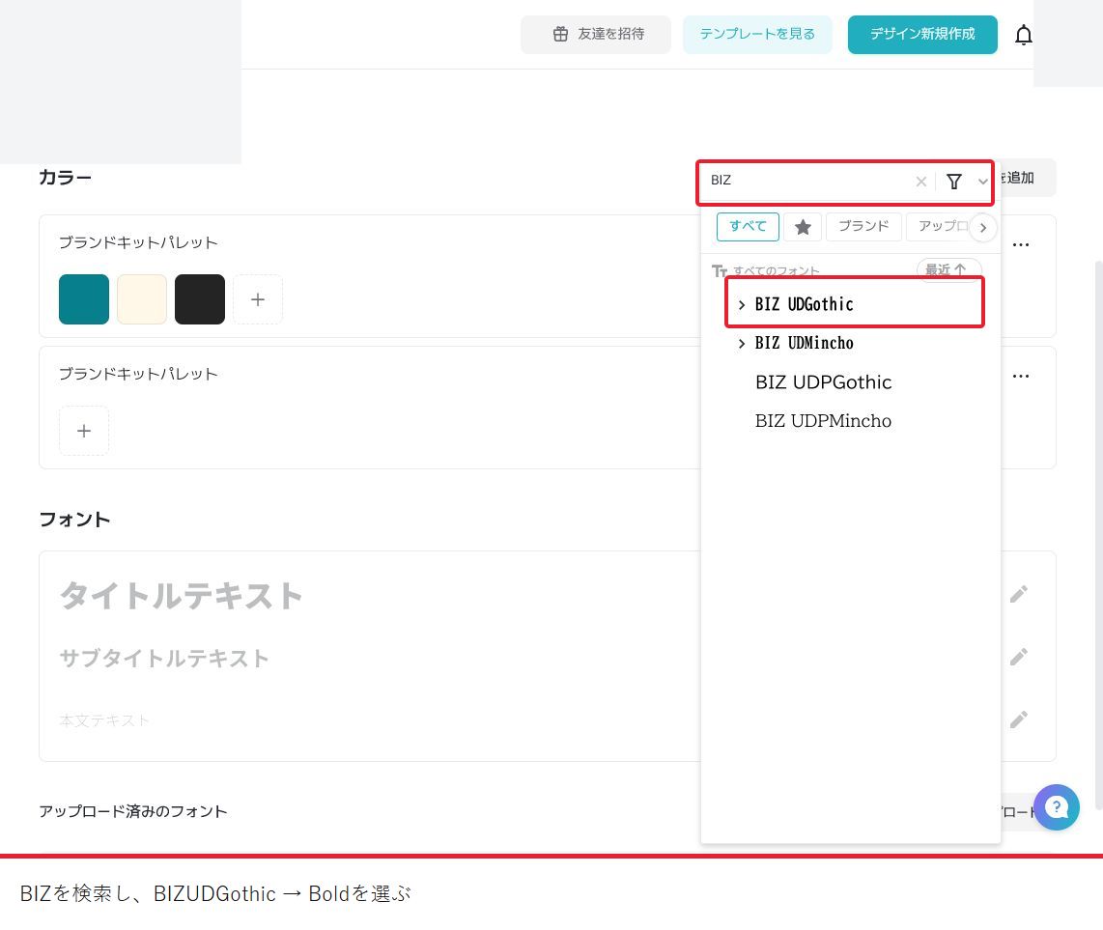Open the font filter funnel icon

click(x=954, y=182)
